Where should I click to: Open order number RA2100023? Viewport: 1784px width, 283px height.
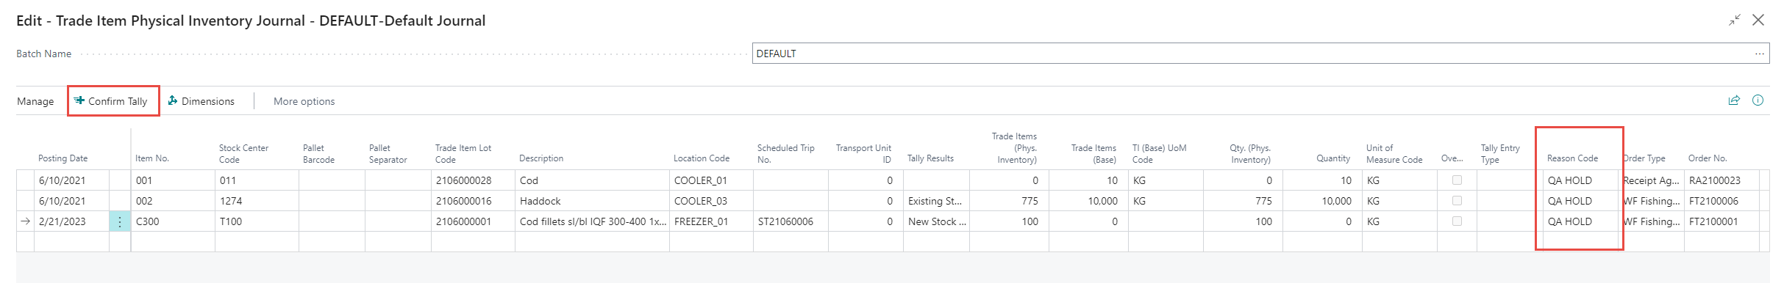1713,180
